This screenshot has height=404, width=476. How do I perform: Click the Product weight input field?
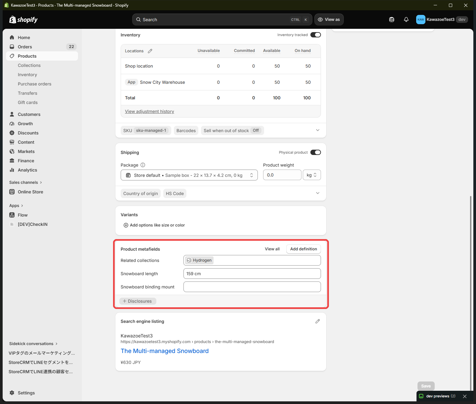point(282,175)
